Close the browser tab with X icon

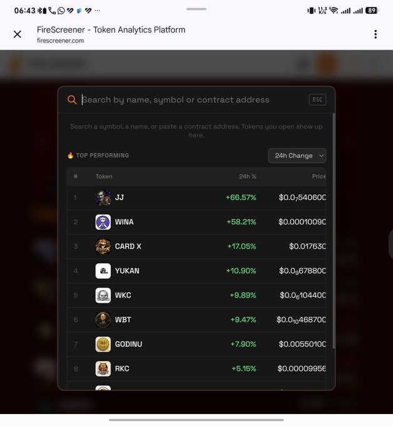[18, 34]
